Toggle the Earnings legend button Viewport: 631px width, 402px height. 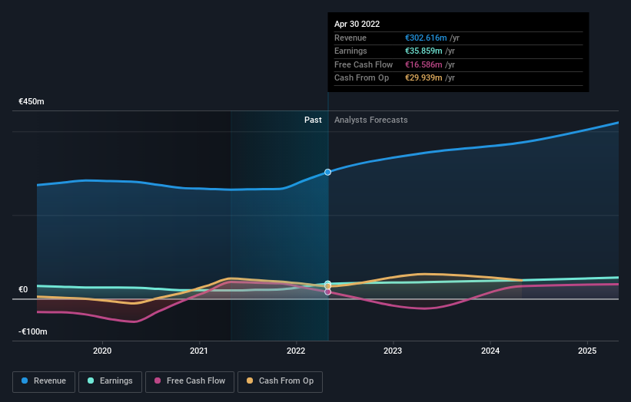(x=110, y=381)
